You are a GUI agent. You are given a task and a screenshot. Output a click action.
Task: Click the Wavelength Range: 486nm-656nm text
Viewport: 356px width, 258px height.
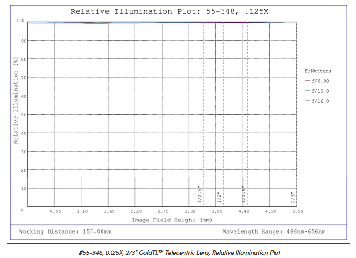(x=274, y=232)
